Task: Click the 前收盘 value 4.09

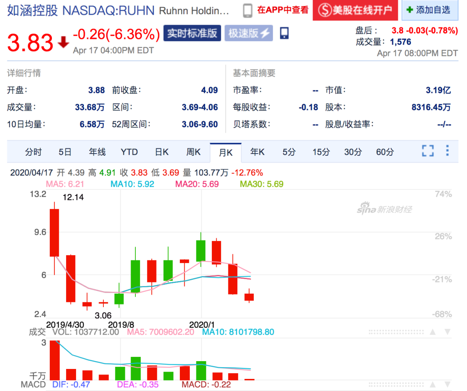Action: coord(209,90)
